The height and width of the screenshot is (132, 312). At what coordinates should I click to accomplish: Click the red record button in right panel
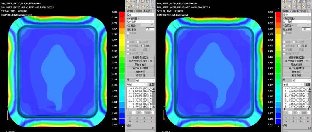point(307,118)
